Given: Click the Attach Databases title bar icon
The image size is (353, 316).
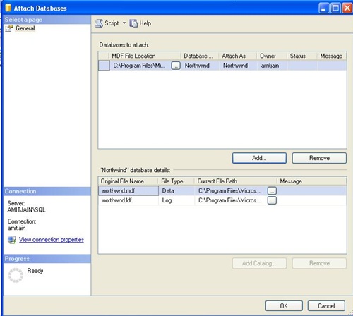Looking at the screenshot, I should pos(8,8).
